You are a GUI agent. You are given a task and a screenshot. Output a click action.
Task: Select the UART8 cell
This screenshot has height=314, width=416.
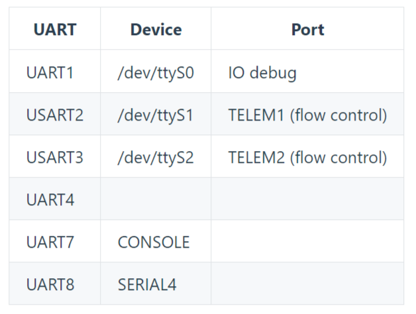click(50, 284)
